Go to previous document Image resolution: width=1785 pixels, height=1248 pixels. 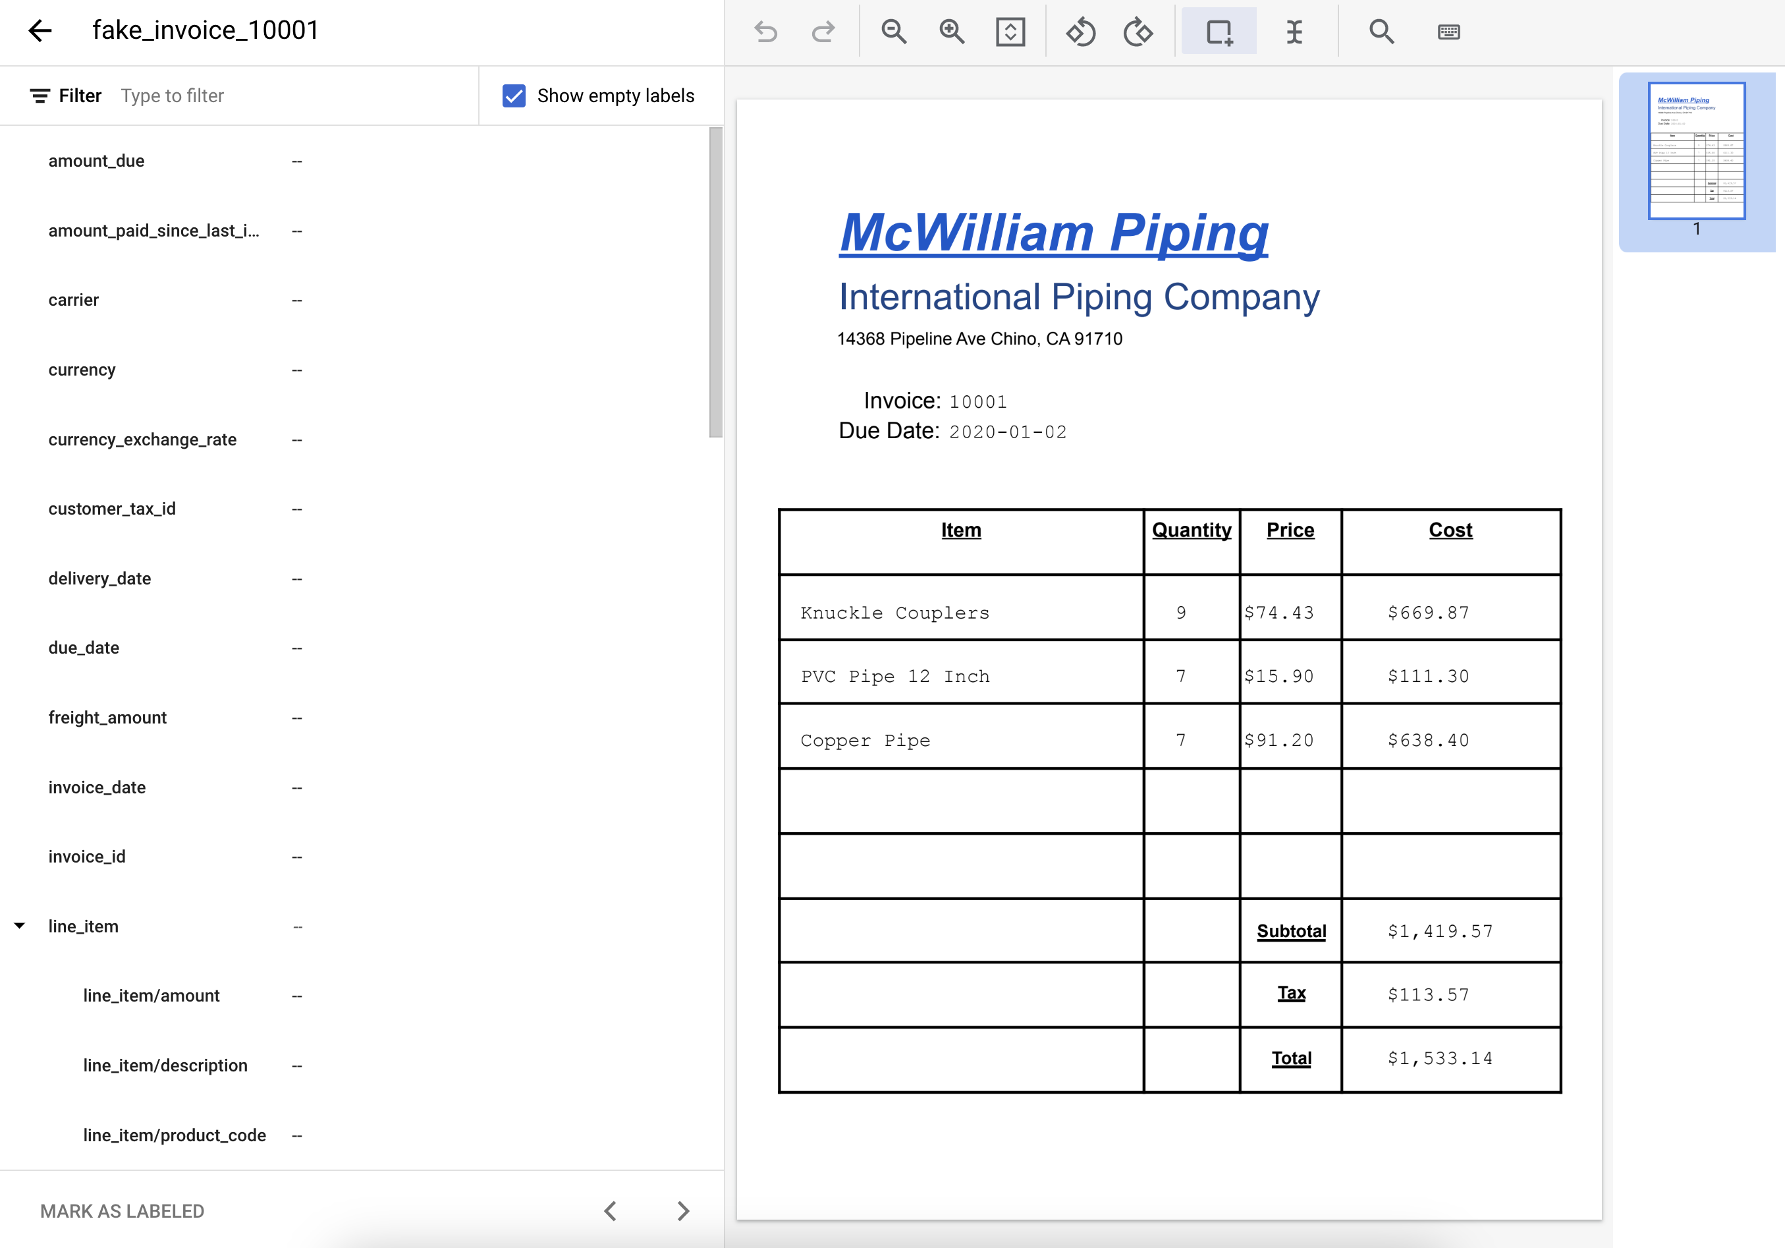point(611,1210)
